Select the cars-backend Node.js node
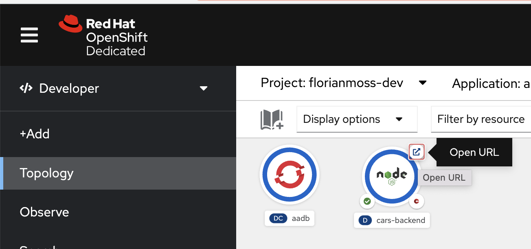This screenshot has height=249, width=531. 392,176
